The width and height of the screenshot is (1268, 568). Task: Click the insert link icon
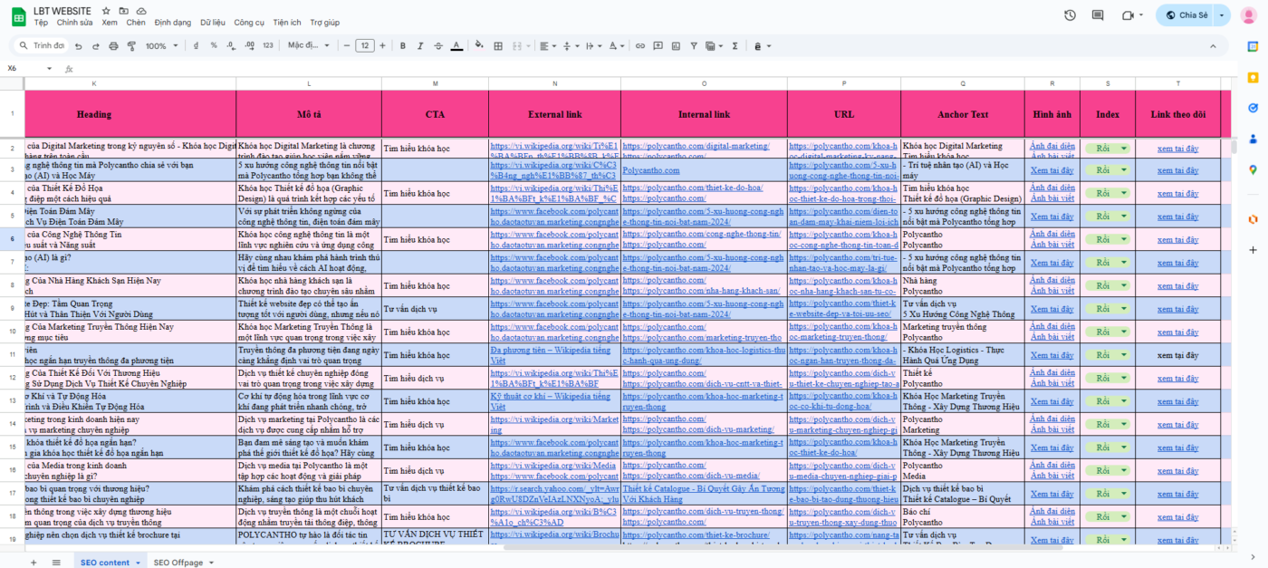pyautogui.click(x=640, y=45)
